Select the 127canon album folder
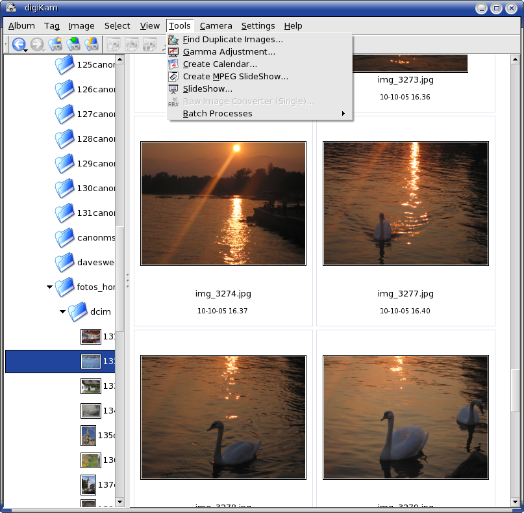Screen dimensions: 524x513 click(x=85, y=114)
